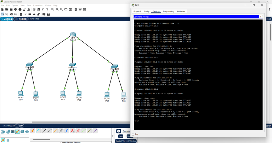
Task: Zoom out of the workspace
Action: coord(61,9)
